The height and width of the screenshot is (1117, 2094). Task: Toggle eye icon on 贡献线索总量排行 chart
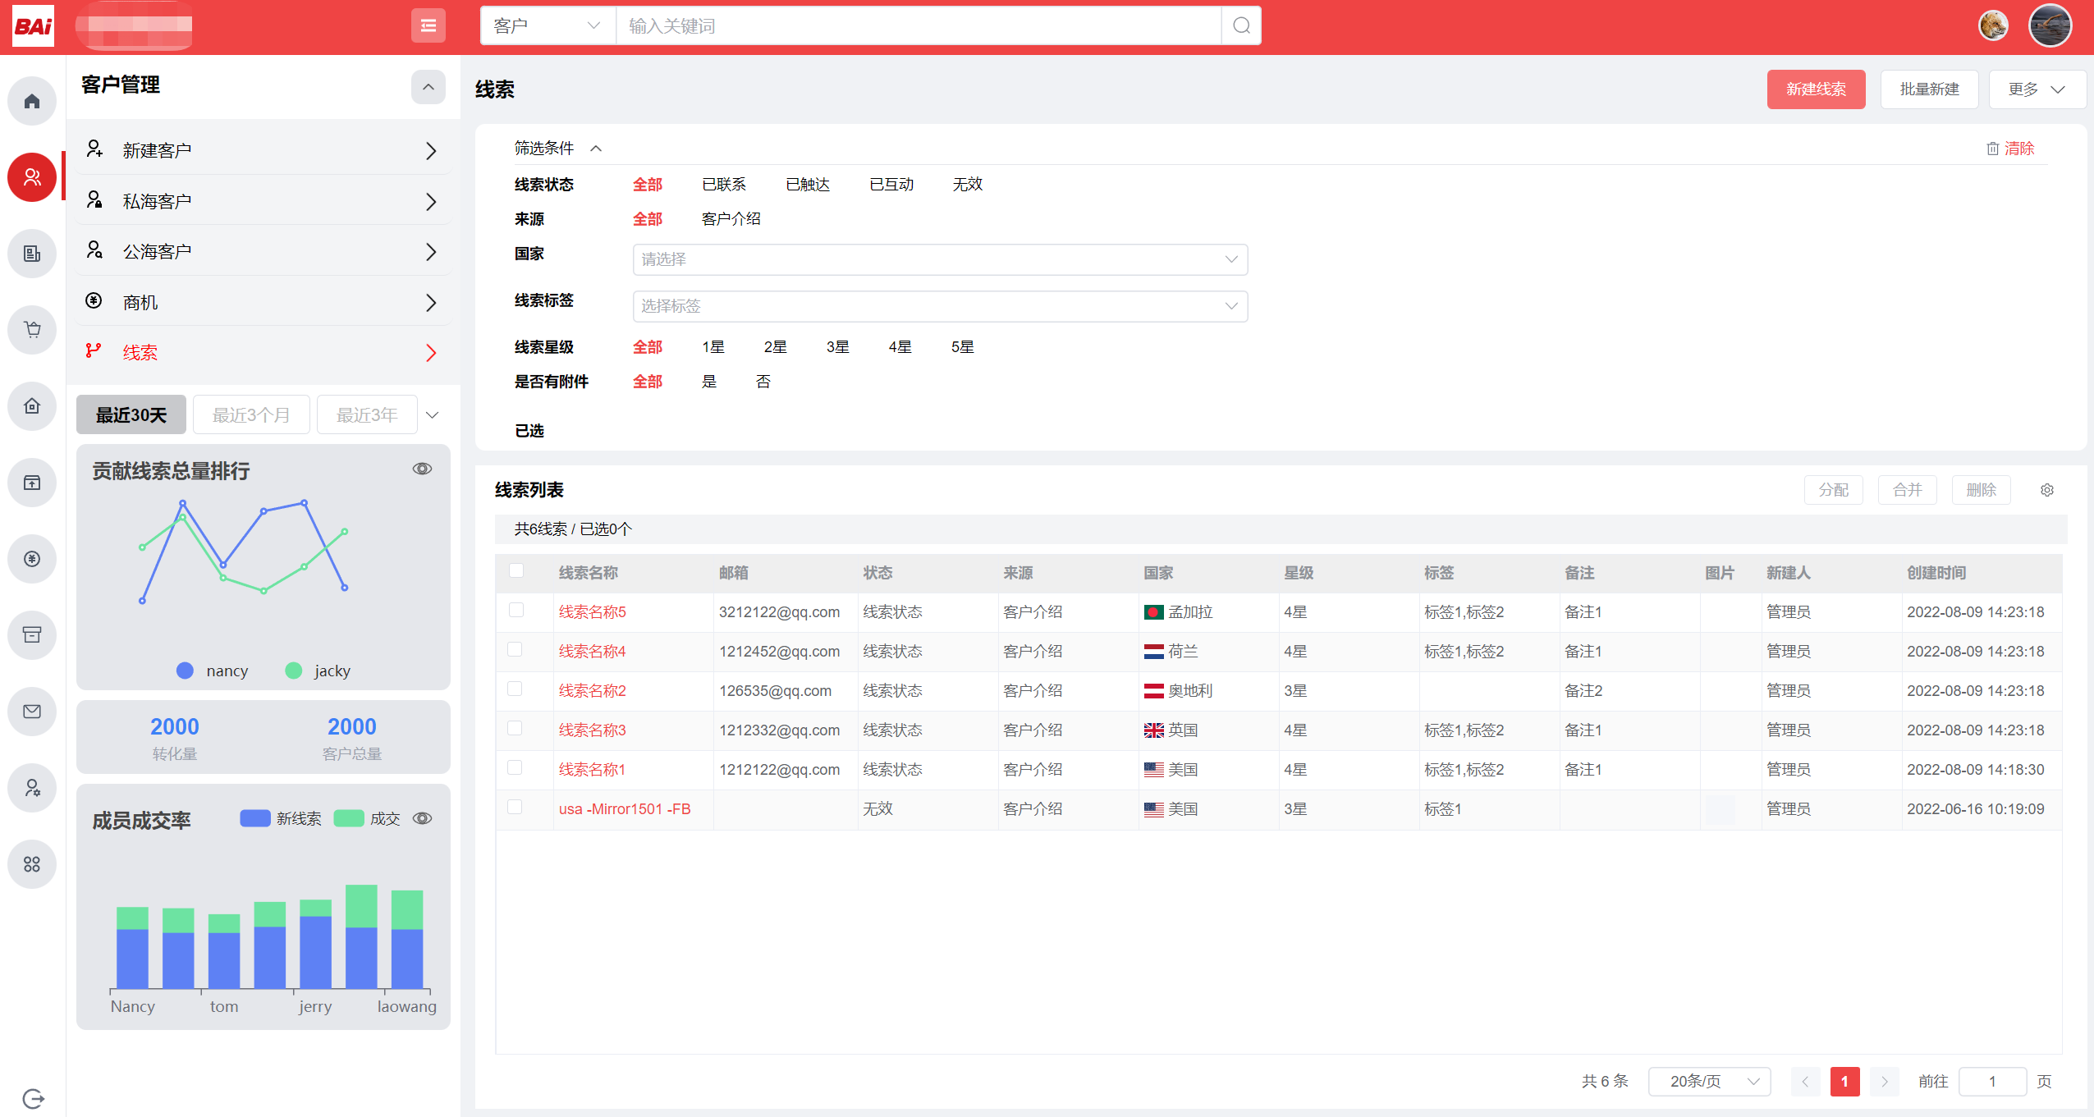(x=422, y=469)
